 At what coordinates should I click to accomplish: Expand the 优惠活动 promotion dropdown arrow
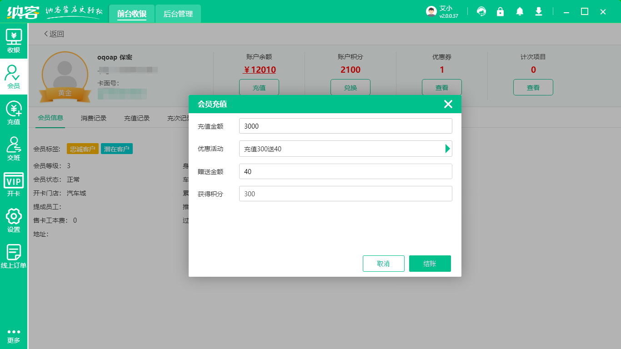(447, 149)
